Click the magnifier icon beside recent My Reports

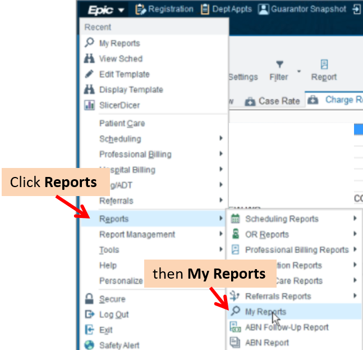point(89,43)
